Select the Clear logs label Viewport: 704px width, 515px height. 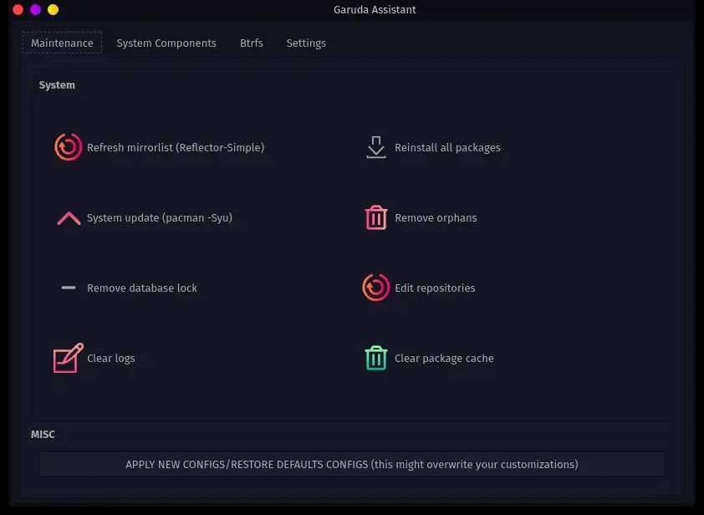tap(111, 359)
